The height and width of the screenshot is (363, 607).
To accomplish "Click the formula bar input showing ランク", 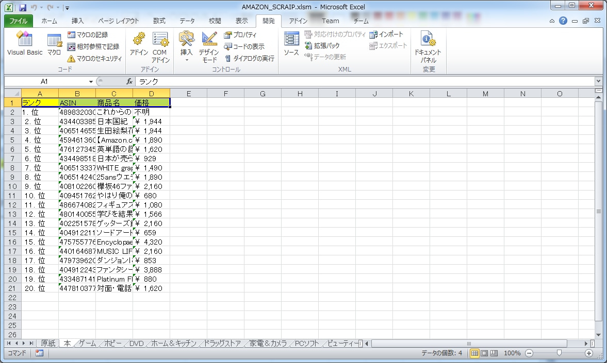I will (366, 81).
